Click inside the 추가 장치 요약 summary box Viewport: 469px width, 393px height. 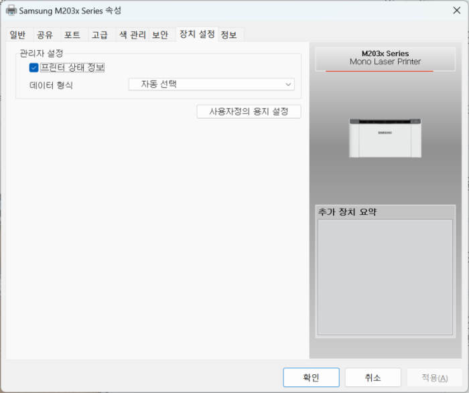tap(385, 277)
